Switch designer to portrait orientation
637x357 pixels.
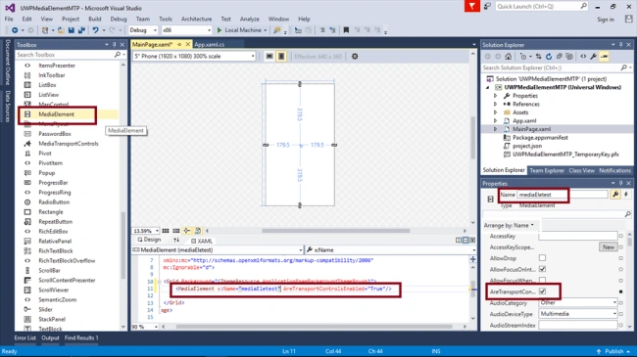tap(281, 57)
